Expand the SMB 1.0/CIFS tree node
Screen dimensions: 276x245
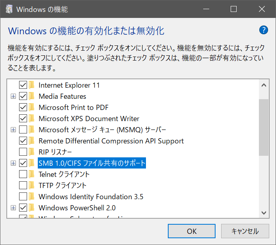point(14,163)
